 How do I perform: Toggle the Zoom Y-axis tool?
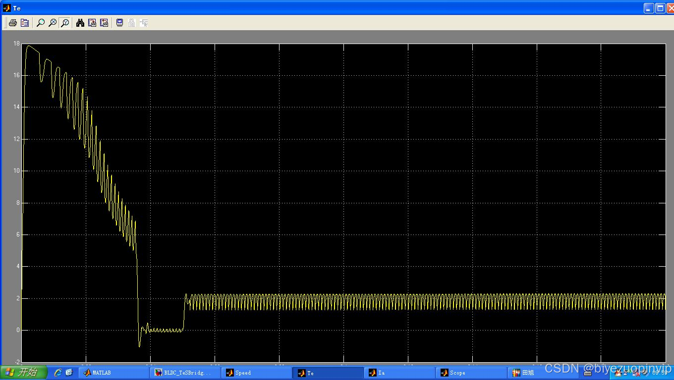tap(64, 23)
